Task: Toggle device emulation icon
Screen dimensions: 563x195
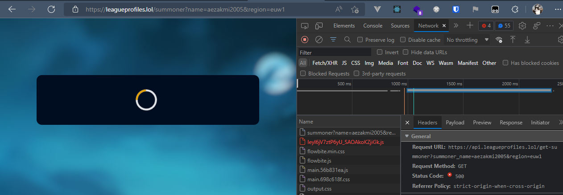Action: (x=319, y=26)
